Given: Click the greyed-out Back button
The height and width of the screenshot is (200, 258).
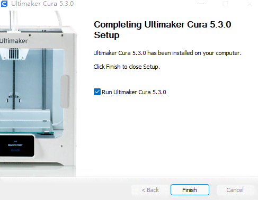Looking at the screenshot, I should 150,190.
